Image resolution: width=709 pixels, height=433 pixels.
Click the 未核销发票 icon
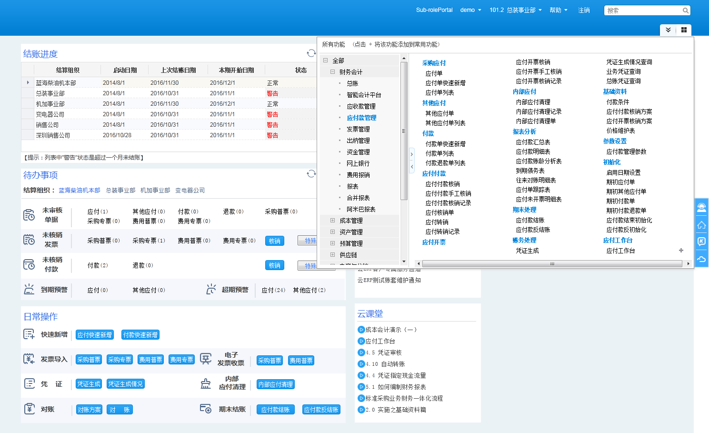point(29,240)
